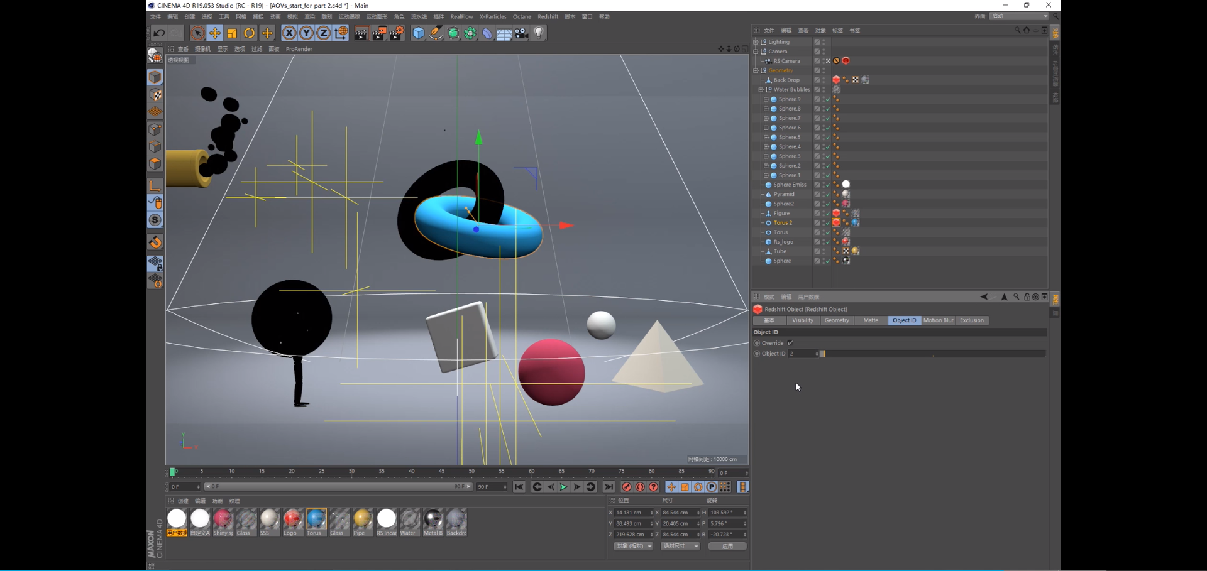Toggle the X axis lock

click(289, 33)
